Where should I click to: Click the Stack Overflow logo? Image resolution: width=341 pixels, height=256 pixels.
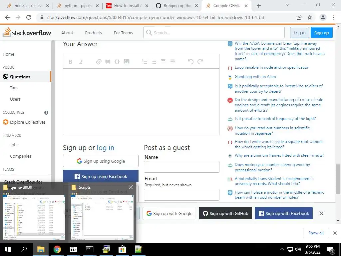click(27, 32)
